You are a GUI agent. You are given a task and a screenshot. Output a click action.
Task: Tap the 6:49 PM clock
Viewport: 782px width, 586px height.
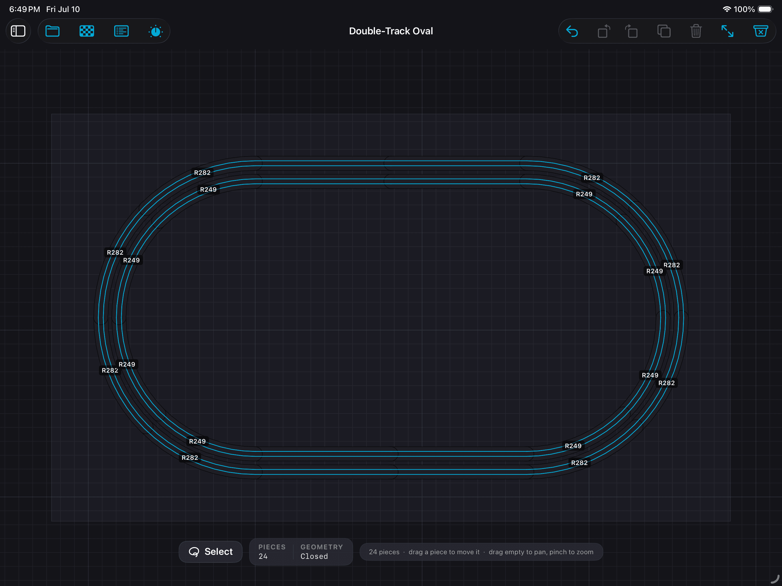tap(24, 9)
